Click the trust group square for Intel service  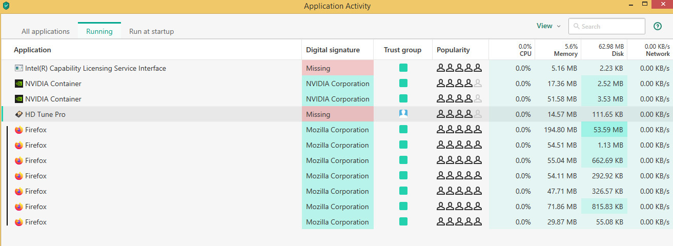click(403, 68)
